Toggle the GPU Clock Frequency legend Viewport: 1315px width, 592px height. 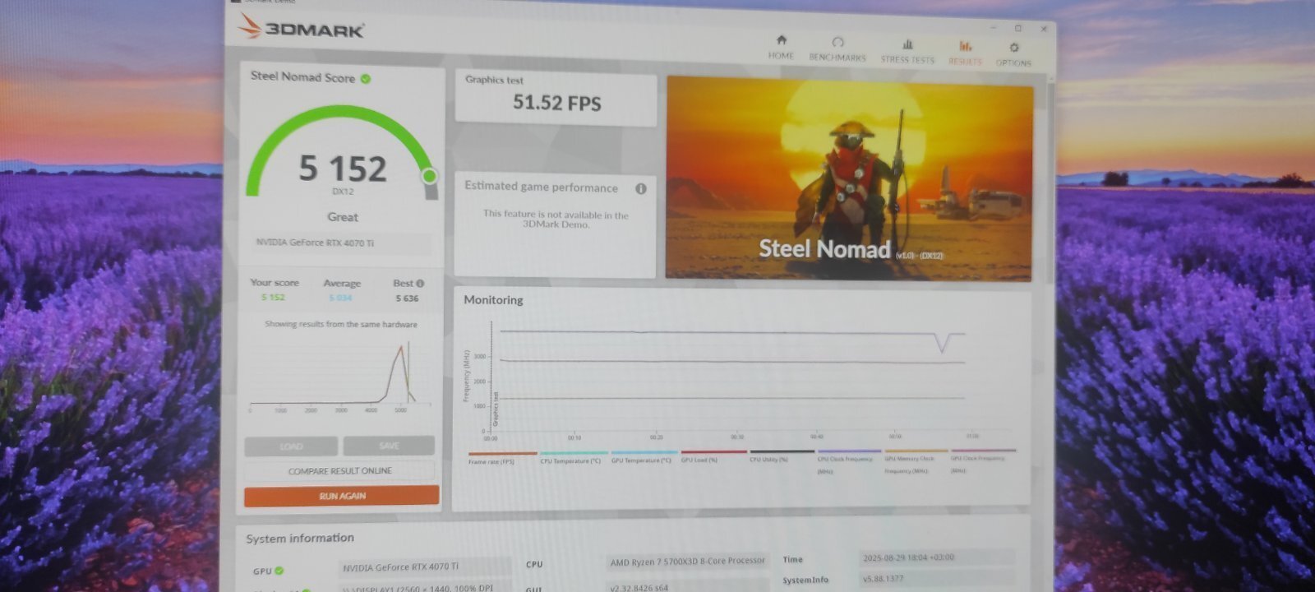click(983, 461)
